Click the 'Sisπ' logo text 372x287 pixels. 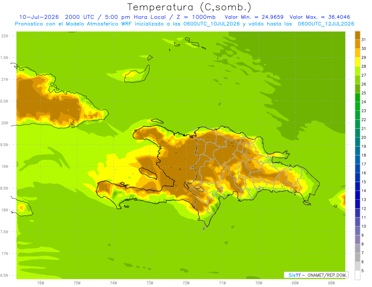click(294, 275)
